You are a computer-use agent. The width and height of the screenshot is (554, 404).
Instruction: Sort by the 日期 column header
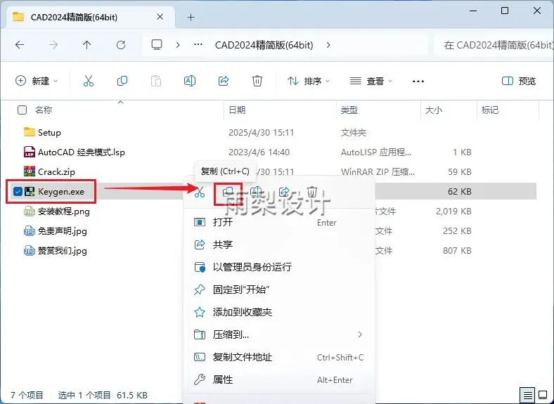pos(237,110)
